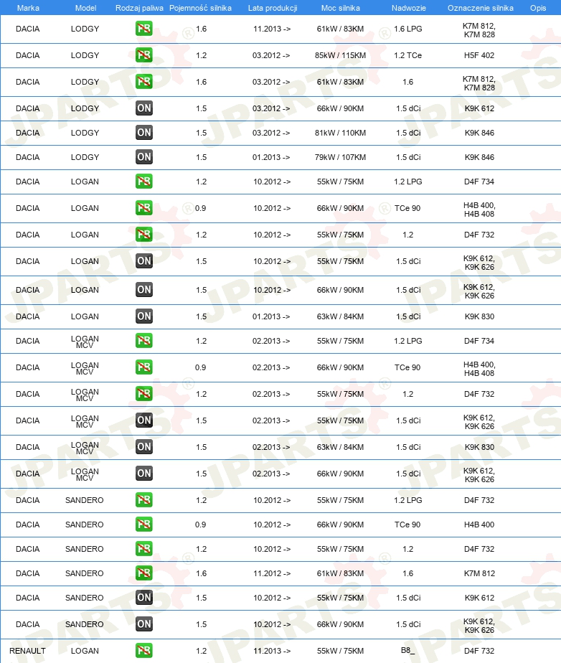
Task: Select the SANDERO model cell in 1.2 LPG row
Action: 84,500
